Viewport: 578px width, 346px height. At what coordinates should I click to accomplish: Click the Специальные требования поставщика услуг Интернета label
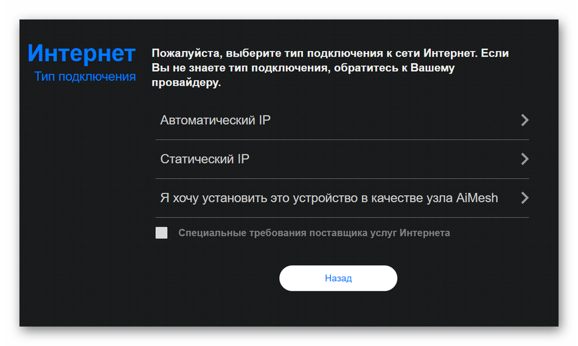click(314, 233)
